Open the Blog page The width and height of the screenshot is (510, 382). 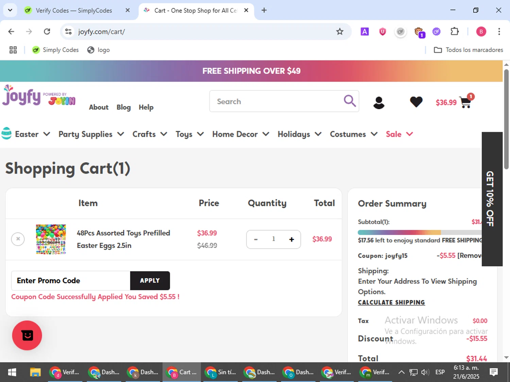click(x=123, y=107)
